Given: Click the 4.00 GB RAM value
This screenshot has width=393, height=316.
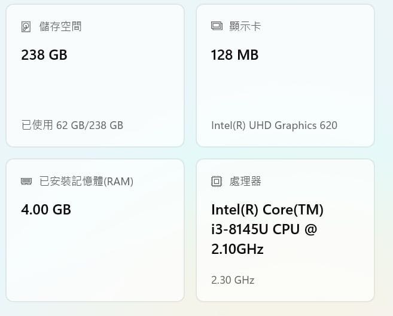Looking at the screenshot, I should coord(46,210).
